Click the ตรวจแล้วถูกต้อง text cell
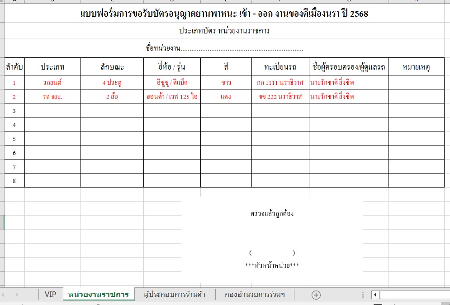Viewport: 450px width, 305px height. pyautogui.click(x=272, y=213)
